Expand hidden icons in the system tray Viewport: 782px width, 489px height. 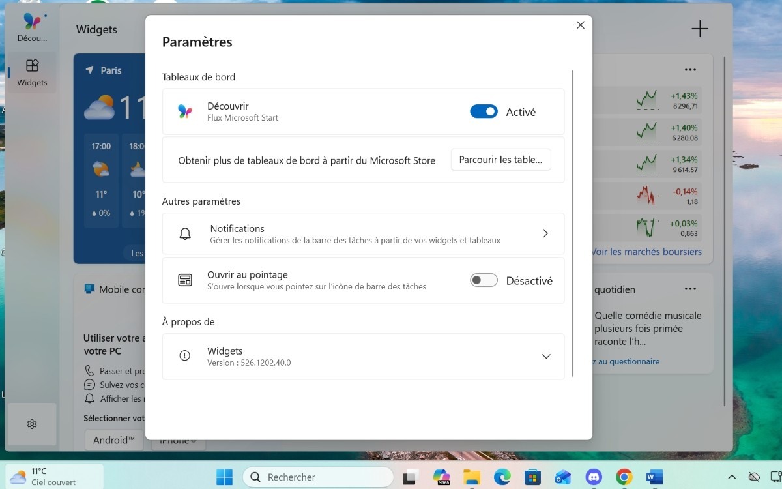[x=731, y=477]
